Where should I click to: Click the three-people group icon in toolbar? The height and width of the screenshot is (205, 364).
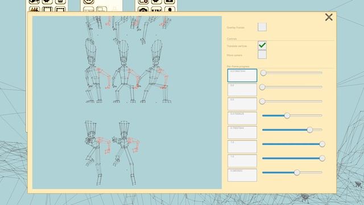tap(34, 10)
